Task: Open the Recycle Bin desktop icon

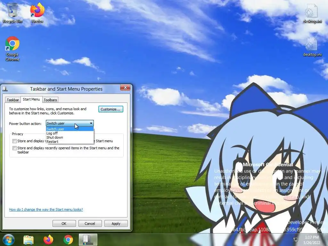Action: click(x=12, y=13)
